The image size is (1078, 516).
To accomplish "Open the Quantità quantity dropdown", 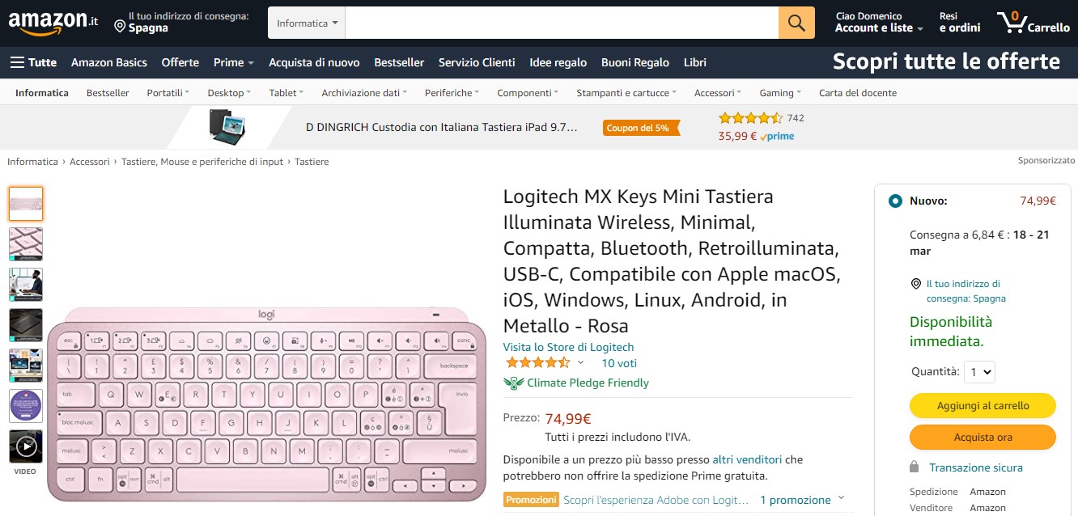I will pyautogui.click(x=979, y=372).
